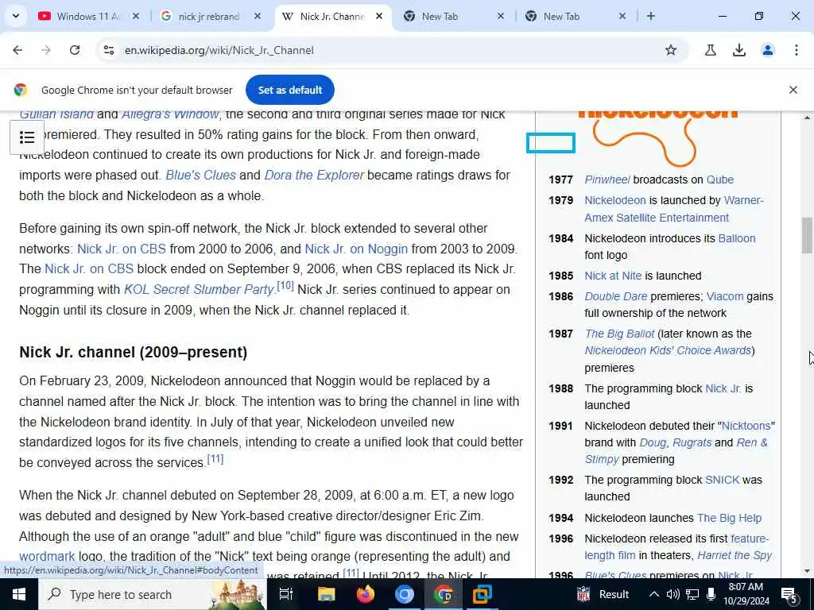The height and width of the screenshot is (610, 814).
Task: Open Chrome Labs flask icon
Action: tap(710, 50)
